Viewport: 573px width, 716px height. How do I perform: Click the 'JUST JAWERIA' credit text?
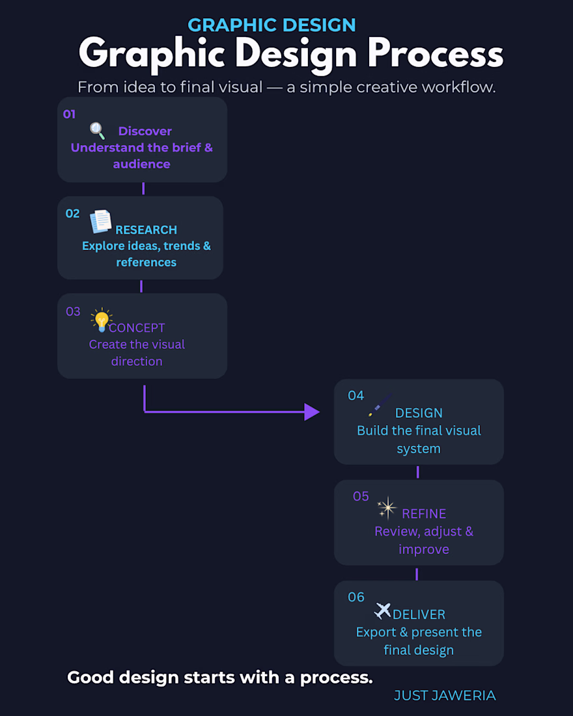(x=445, y=695)
